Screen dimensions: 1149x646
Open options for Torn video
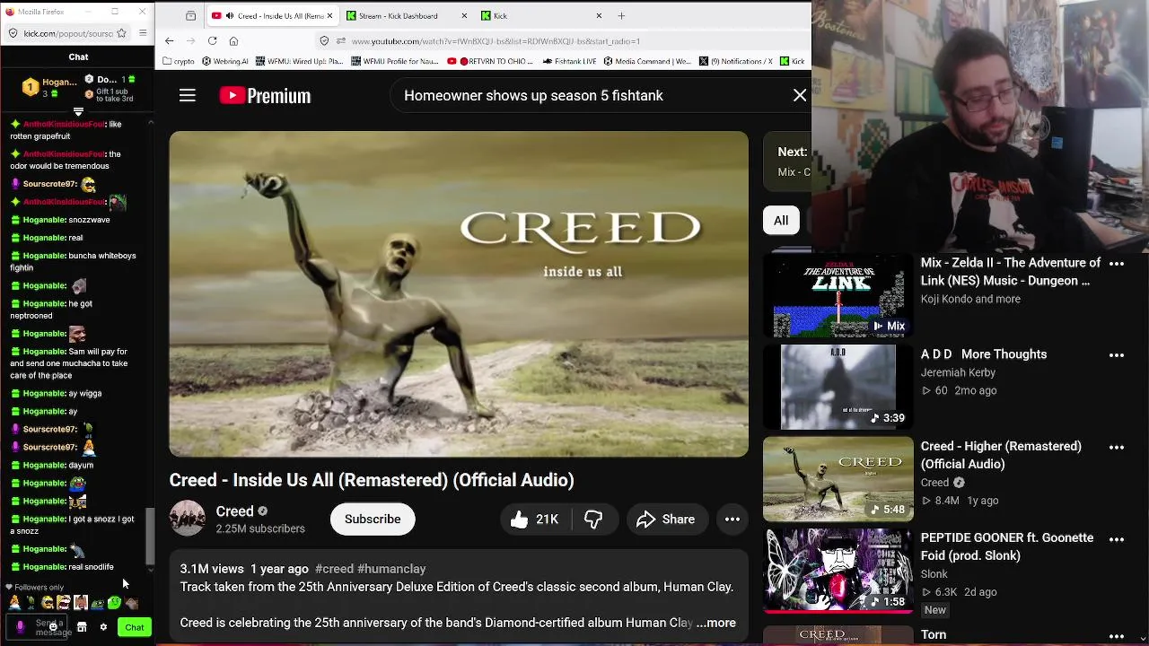[1117, 635]
